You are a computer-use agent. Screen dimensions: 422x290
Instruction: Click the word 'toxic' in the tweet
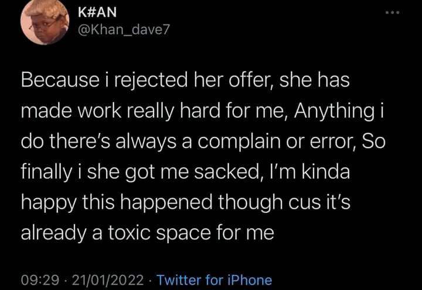tap(129, 233)
